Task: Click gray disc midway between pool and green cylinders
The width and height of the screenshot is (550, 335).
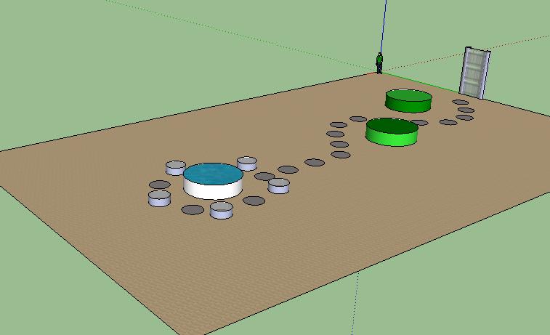Action: click(314, 162)
